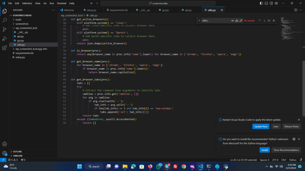Open the Search view in activity bar
The width and height of the screenshot is (305, 171).
coord(4,20)
